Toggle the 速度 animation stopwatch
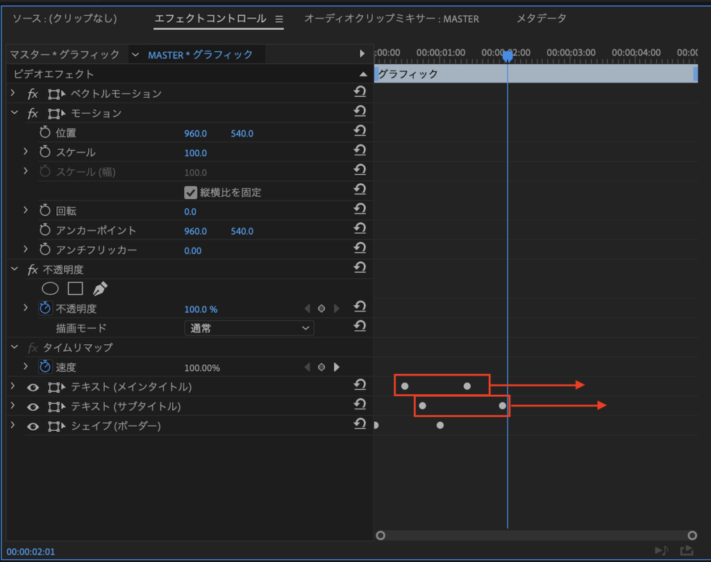This screenshot has width=711, height=562. 45,366
